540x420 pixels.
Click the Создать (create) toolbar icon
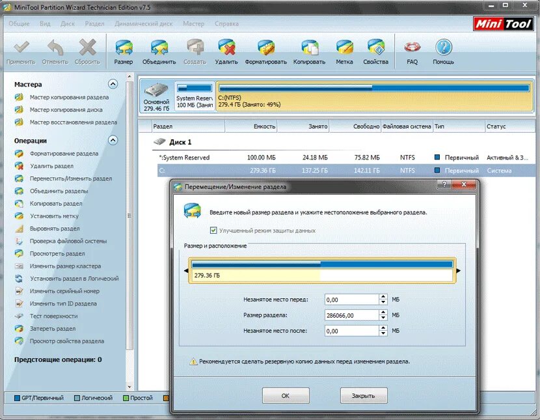pos(195,48)
